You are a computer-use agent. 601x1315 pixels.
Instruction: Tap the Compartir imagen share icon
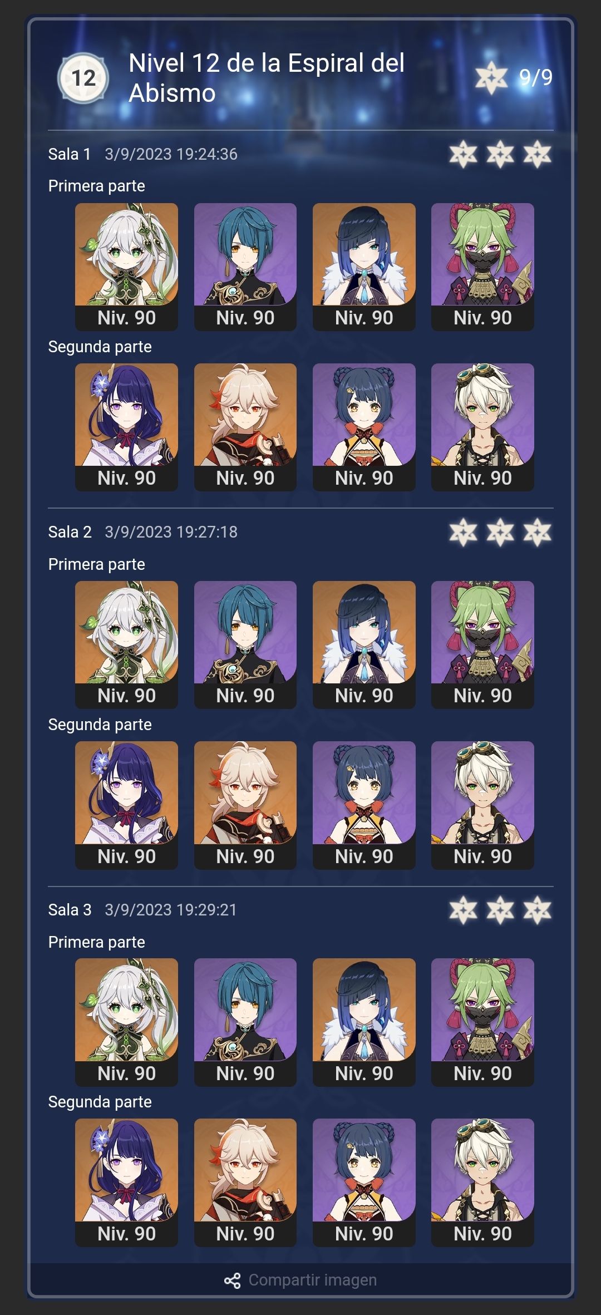233,1280
